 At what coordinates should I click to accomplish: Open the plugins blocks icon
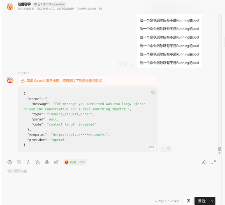[x=56, y=162]
